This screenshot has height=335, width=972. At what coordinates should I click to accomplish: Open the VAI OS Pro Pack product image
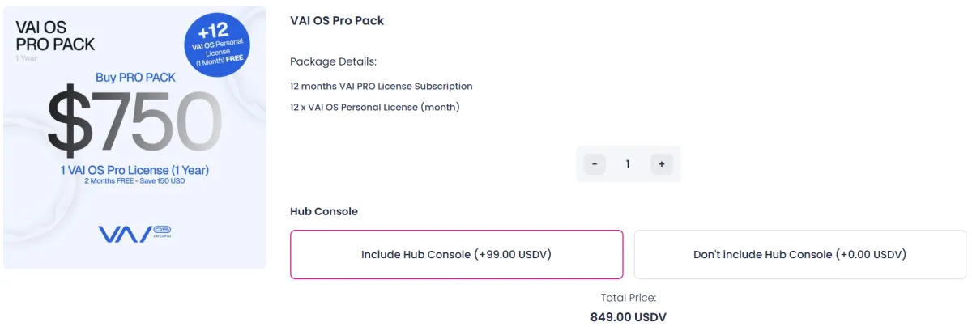pos(134,138)
